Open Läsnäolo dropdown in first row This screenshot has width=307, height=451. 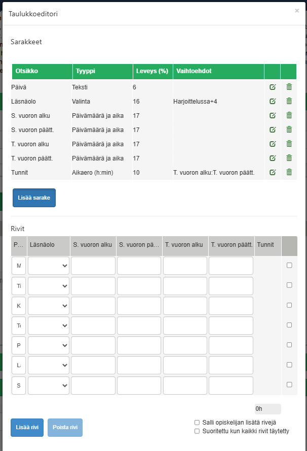tap(49, 266)
